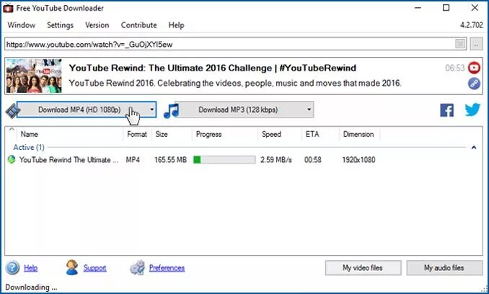Open the Settings menu
Viewport: 489px width, 294px height.
click(60, 25)
